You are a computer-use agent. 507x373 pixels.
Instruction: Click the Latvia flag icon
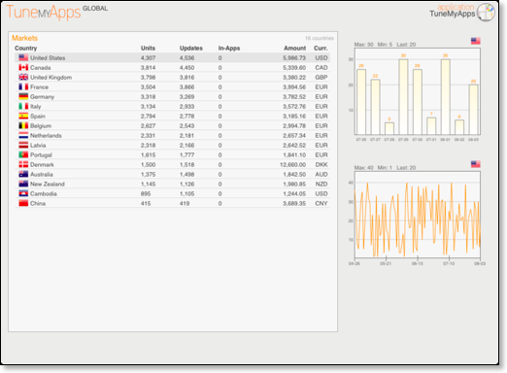pyautogui.click(x=23, y=145)
